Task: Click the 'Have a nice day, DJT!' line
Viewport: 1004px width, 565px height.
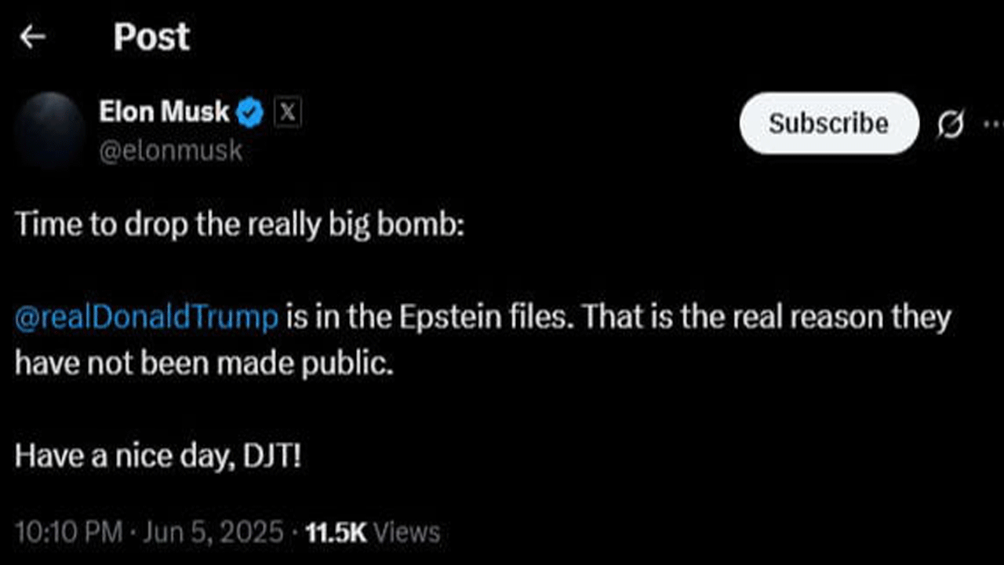Action: pyautogui.click(x=158, y=455)
